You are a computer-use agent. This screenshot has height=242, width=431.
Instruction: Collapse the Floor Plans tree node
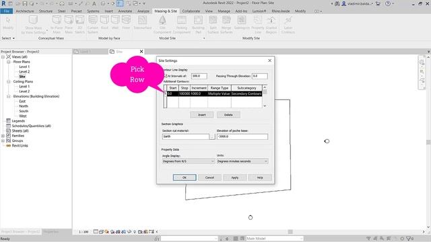(9, 62)
